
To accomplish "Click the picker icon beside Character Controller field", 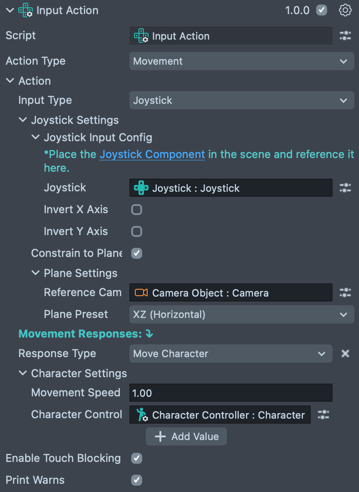I will click(323, 415).
